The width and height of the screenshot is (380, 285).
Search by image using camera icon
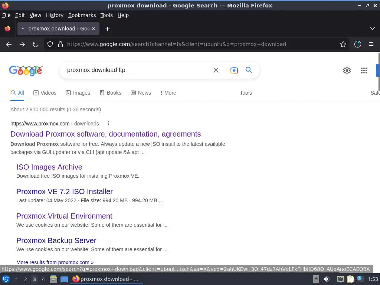(234, 70)
